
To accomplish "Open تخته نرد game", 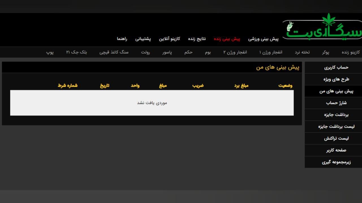I will pyautogui.click(x=302, y=52).
